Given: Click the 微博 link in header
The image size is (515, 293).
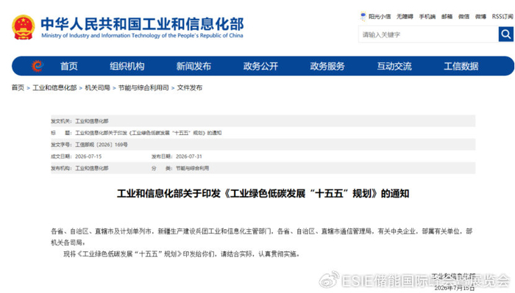Looking at the screenshot, I should (480, 16).
